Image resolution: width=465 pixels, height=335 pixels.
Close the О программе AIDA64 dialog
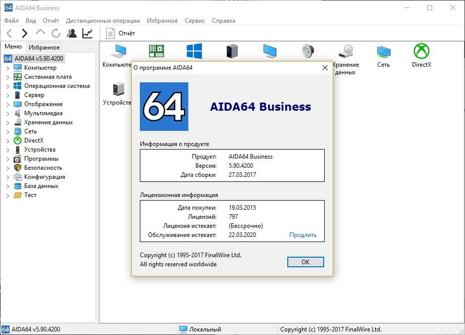[x=325, y=68]
